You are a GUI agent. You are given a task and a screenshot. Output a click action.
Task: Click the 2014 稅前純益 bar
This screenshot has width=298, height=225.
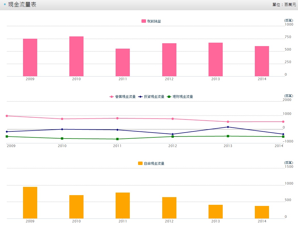tap(262, 61)
